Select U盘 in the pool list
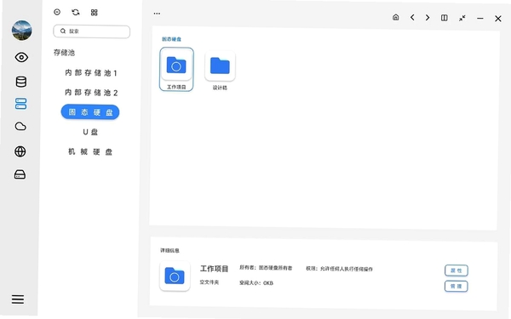This screenshot has height=319, width=511. click(x=90, y=132)
